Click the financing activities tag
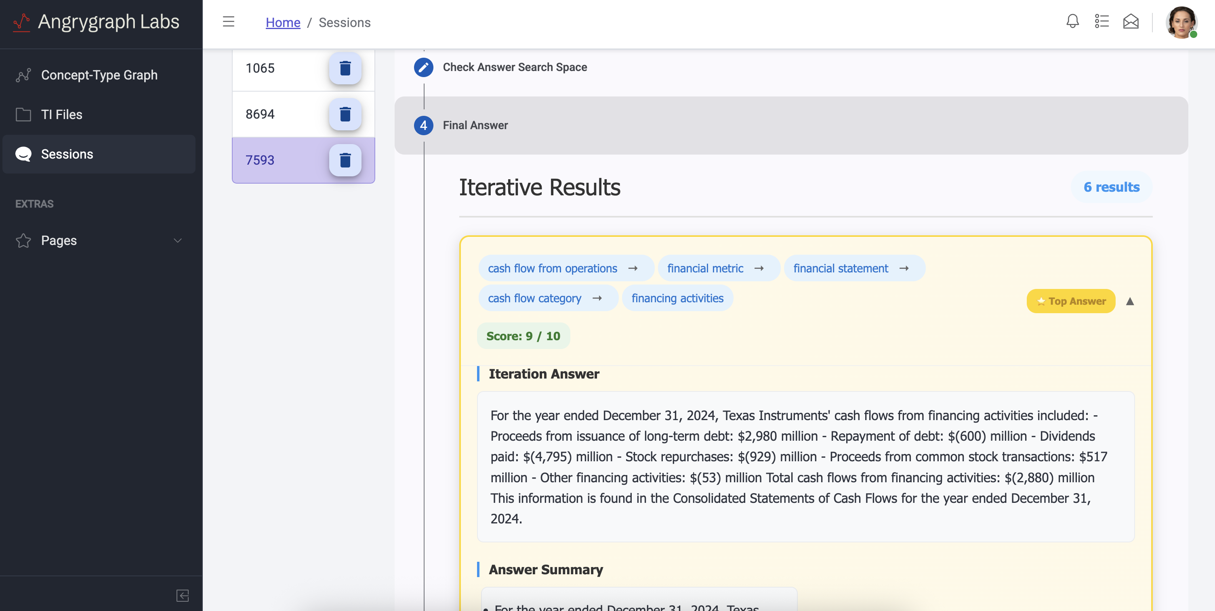Image resolution: width=1215 pixels, height=611 pixels. [x=677, y=298]
